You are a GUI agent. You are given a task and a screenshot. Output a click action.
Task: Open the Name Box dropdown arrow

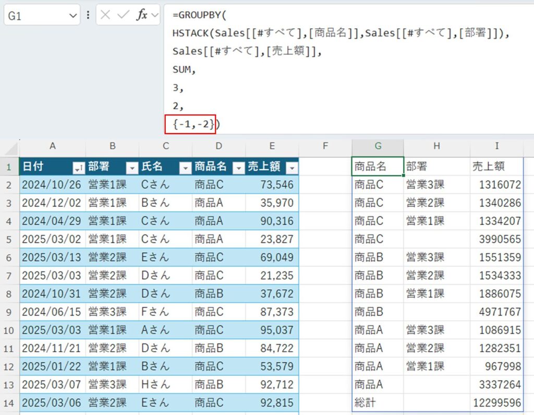[x=72, y=16]
